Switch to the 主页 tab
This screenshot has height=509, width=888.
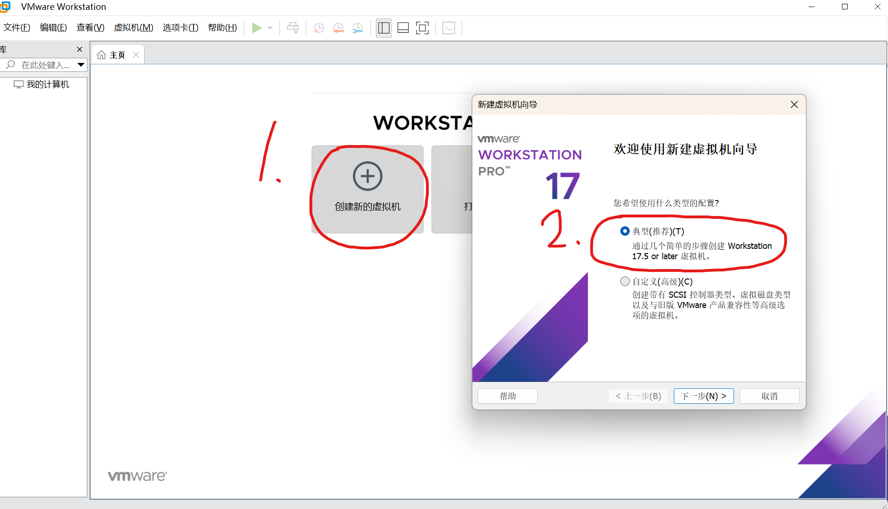pos(117,55)
